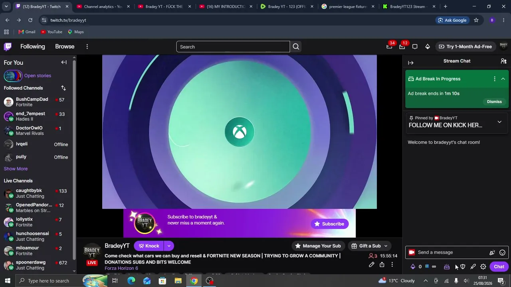Show hidden system tray icons
511x287 pixels.
click(x=426, y=281)
